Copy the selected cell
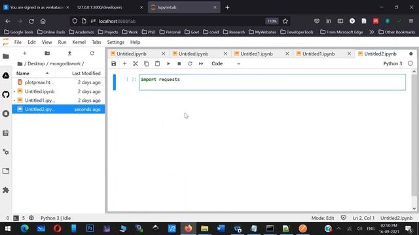 (147, 64)
